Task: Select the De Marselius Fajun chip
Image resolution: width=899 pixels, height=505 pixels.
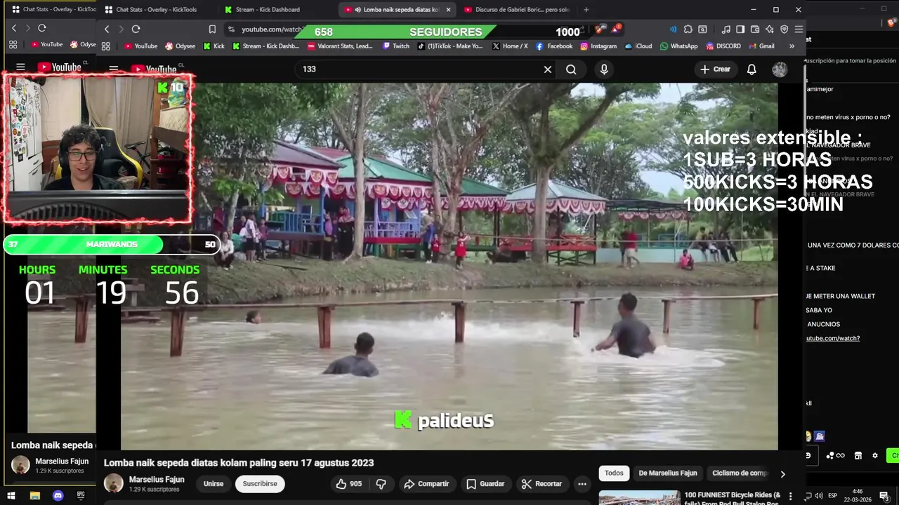Action: coord(668,473)
